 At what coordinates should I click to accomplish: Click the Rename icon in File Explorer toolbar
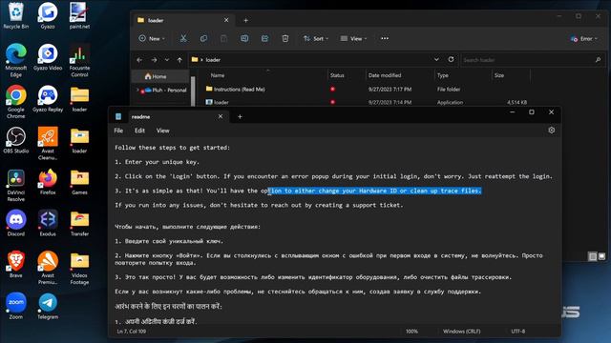click(x=244, y=38)
